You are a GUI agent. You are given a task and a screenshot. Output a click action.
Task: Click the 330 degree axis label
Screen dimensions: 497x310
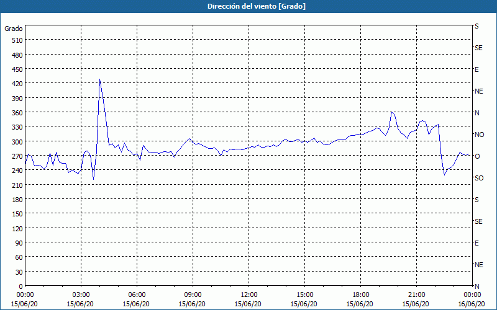pyautogui.click(x=18, y=127)
